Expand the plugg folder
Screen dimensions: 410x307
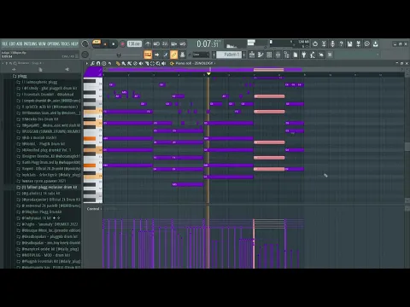tap(20, 76)
